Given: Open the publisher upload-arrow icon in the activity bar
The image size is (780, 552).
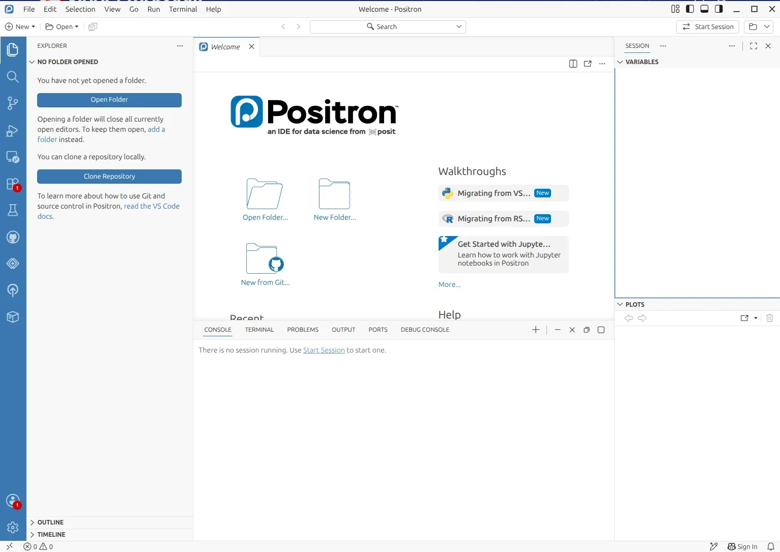Looking at the screenshot, I should (x=13, y=290).
